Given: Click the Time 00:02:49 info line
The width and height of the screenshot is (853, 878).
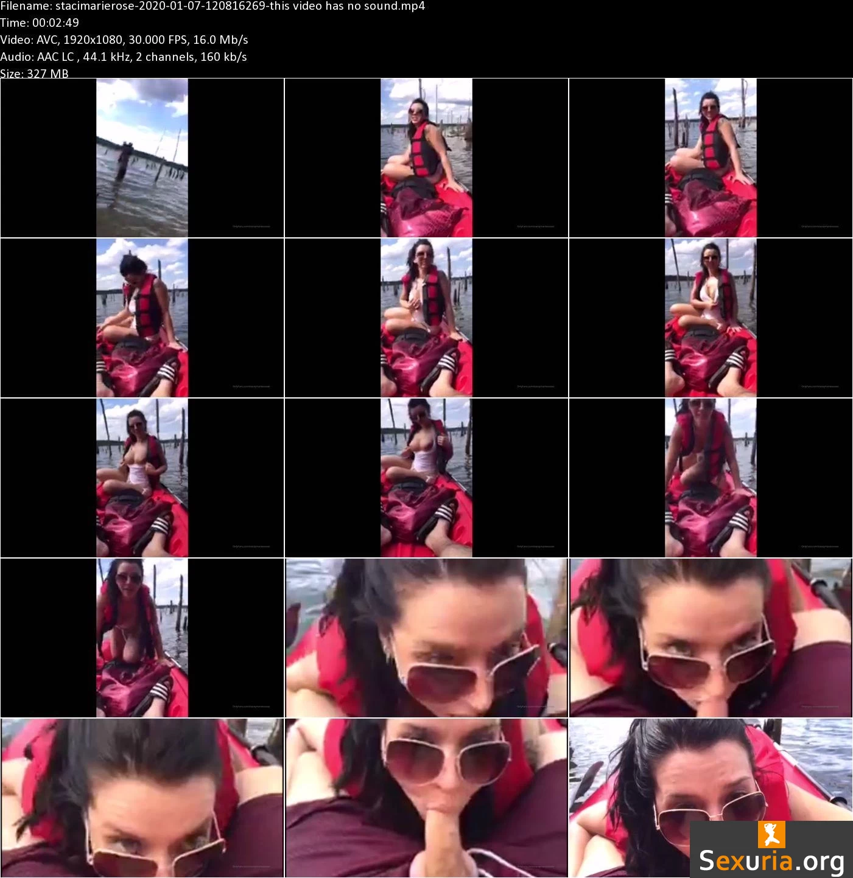Looking at the screenshot, I should pos(40,23).
